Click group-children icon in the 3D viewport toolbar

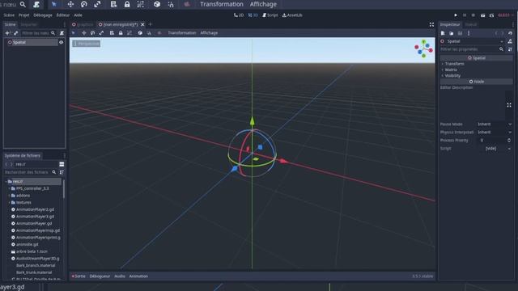[129, 33]
